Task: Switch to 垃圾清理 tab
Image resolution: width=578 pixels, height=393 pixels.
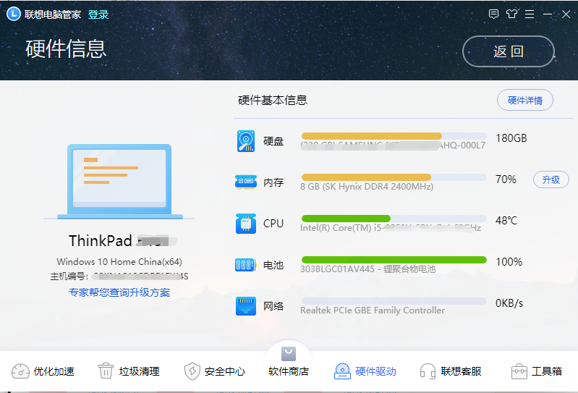Action: click(129, 371)
